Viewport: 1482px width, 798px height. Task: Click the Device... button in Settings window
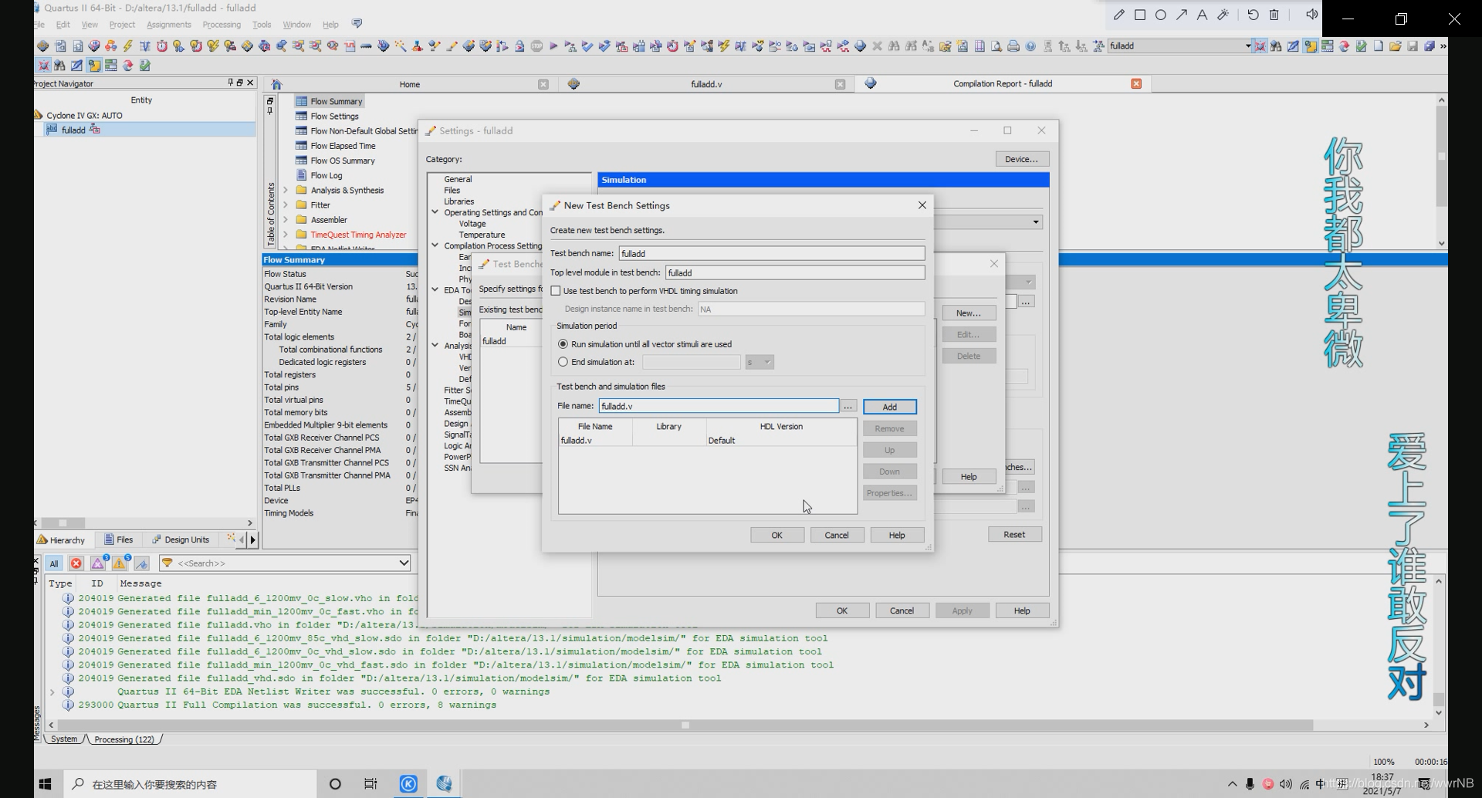1021,159
